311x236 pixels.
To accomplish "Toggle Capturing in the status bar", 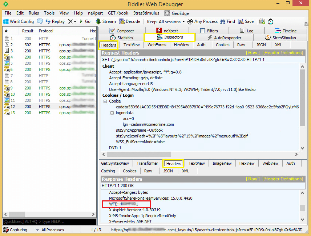I will click(15, 230).
